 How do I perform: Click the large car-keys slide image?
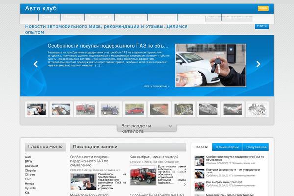[x=211, y=65]
